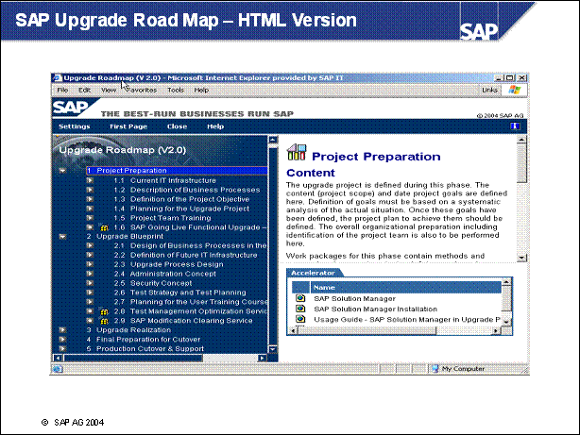Click the Usage Guide accelerator document icon
The width and height of the screenshot is (580, 435).
click(300, 320)
